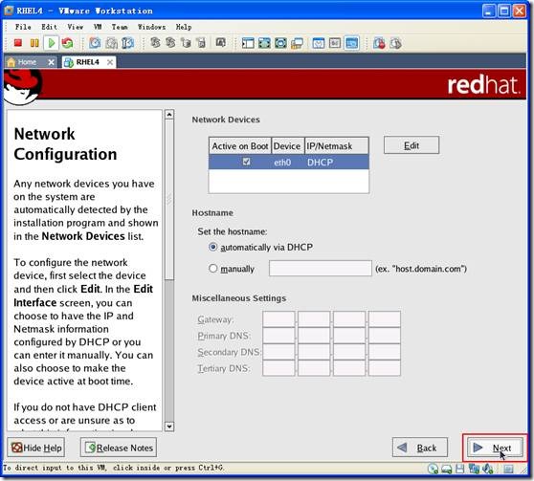The width and height of the screenshot is (534, 481).
Task: Click the Summary view toolbar icon
Action: 319,43
